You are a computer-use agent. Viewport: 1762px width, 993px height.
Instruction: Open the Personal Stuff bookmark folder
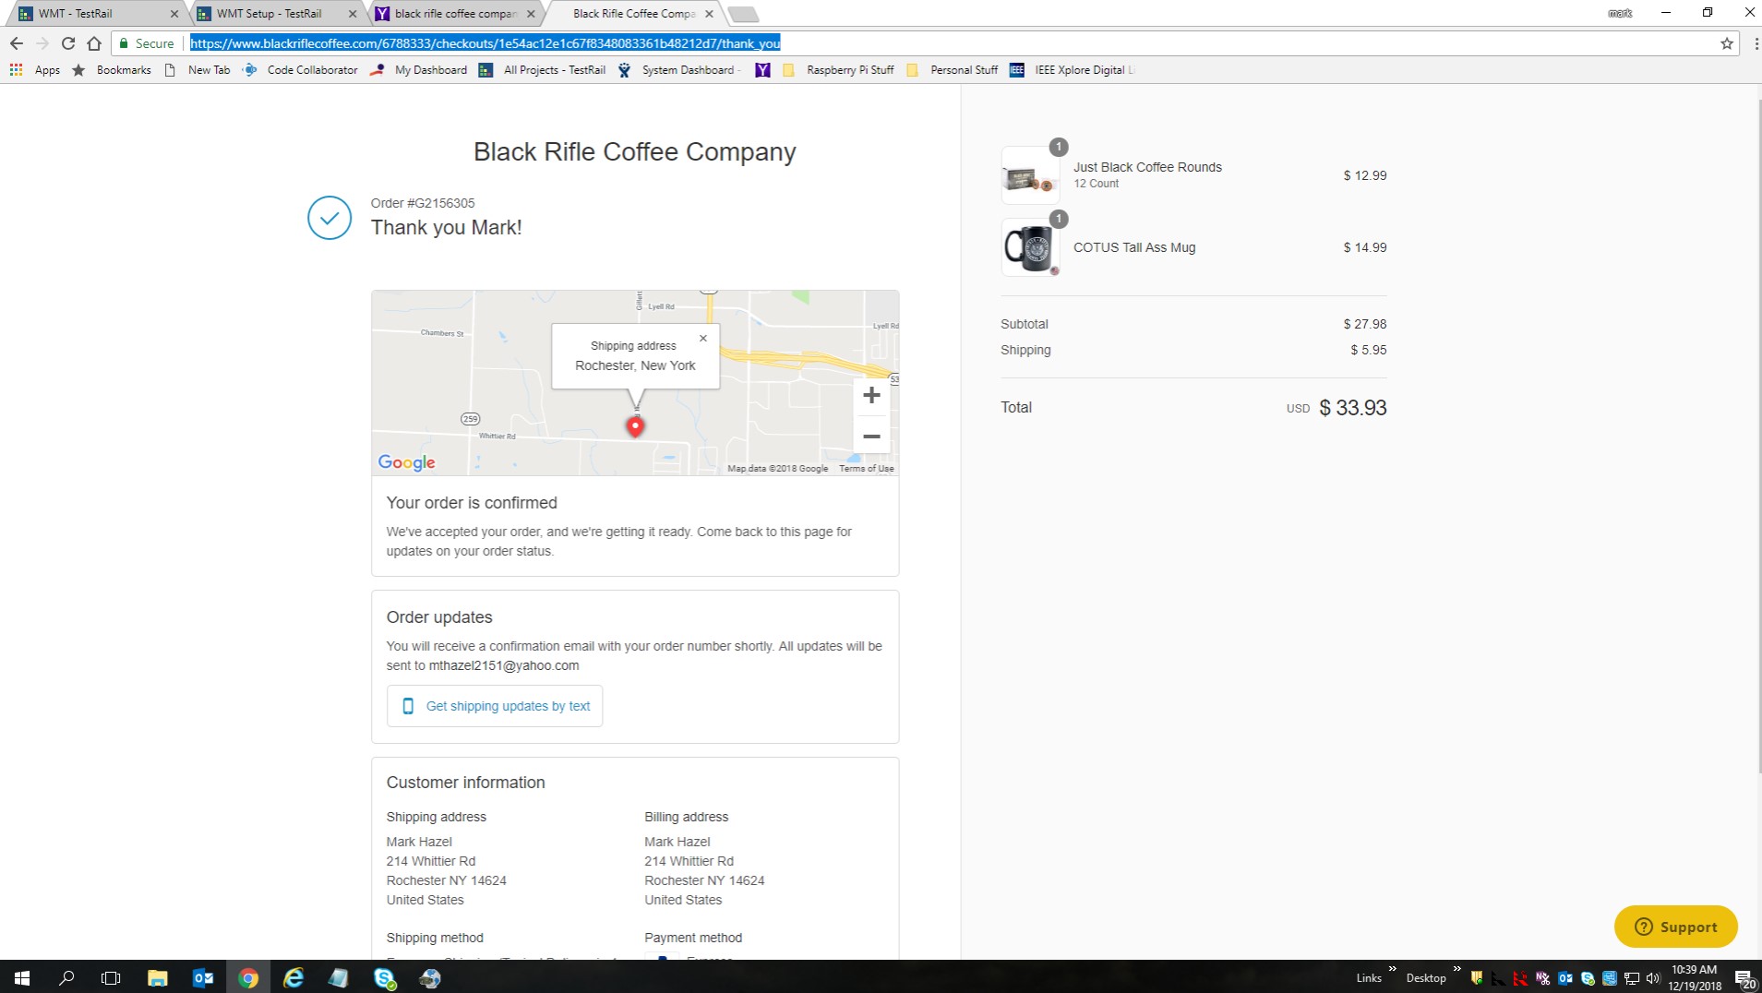tap(953, 70)
